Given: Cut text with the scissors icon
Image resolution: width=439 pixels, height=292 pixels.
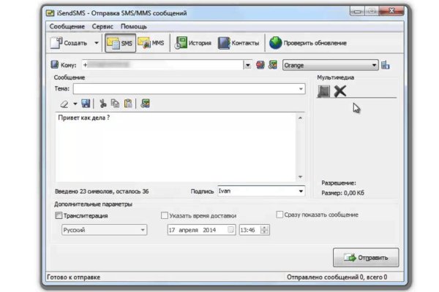Looking at the screenshot, I should click(x=103, y=104).
